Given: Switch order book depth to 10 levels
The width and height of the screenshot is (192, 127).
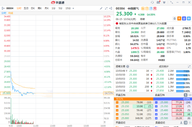Looking at the screenshot, I should (189, 95).
